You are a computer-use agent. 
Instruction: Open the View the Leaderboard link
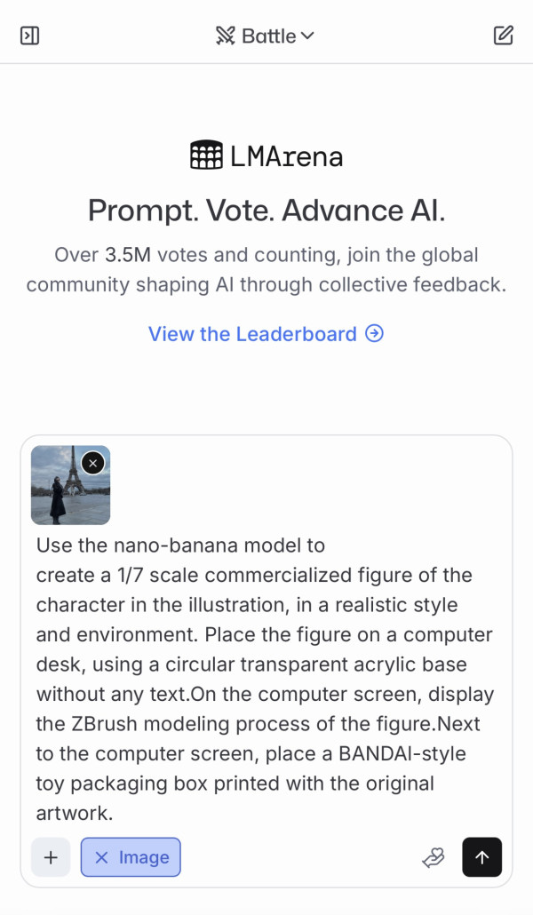[252, 334]
